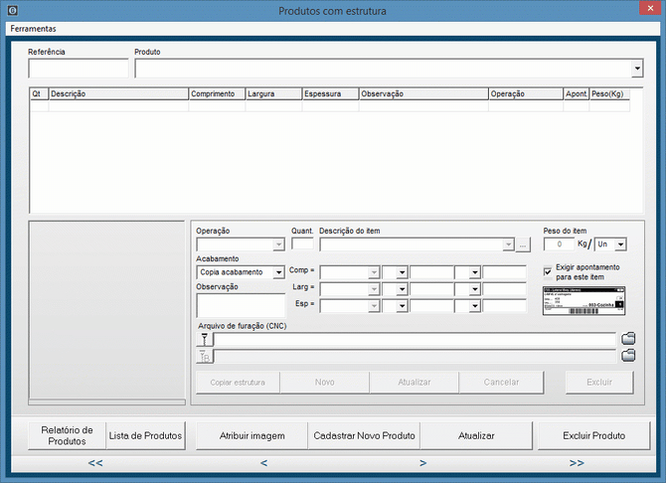Jump to the last record with >>
The width and height of the screenshot is (666, 483).
point(577,463)
